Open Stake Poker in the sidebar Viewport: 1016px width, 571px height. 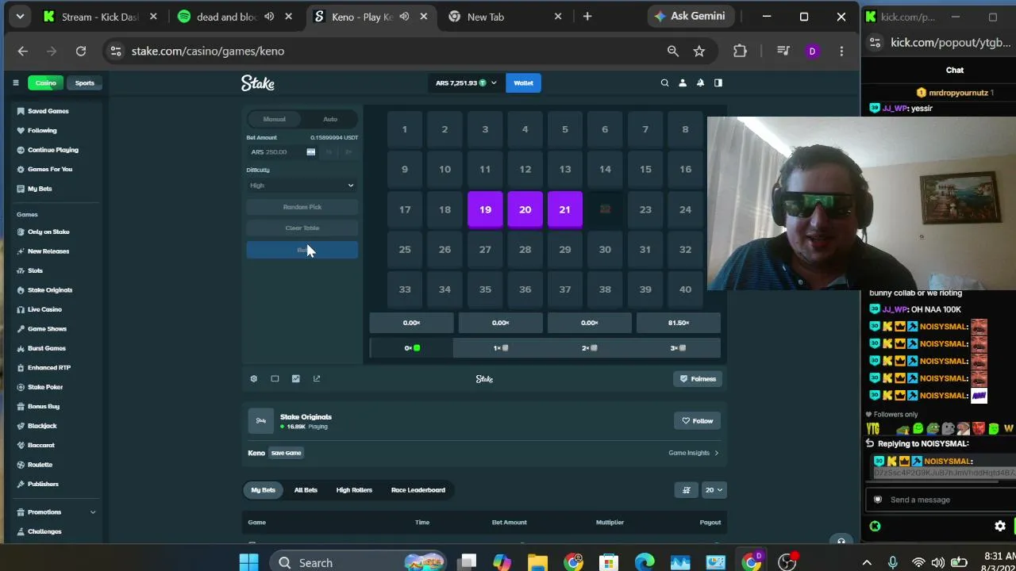[45, 387]
